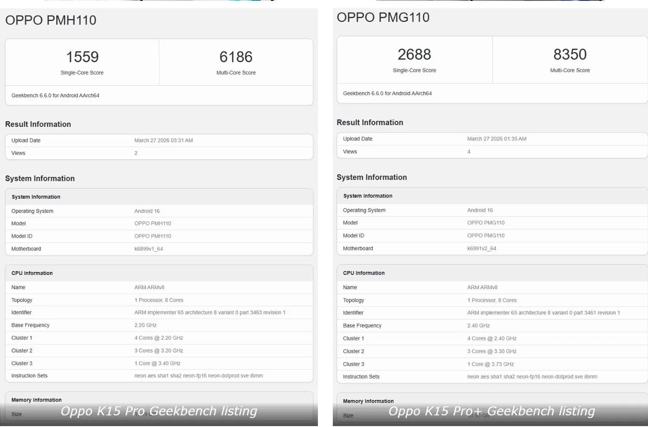This screenshot has width=648, height=427.
Task: Select the 2688 single-core score
Action: click(414, 55)
